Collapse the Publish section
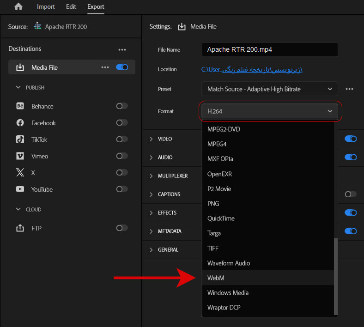This screenshot has height=327, width=364. [18, 87]
